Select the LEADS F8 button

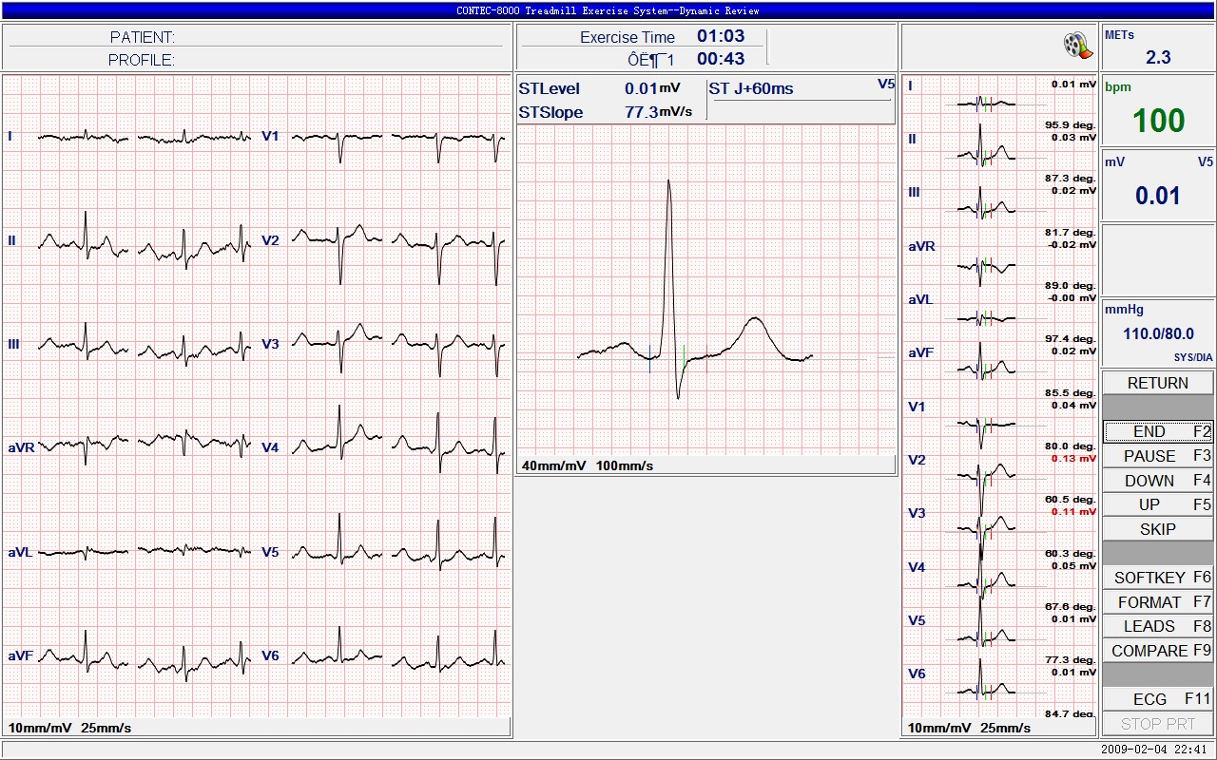(1157, 626)
